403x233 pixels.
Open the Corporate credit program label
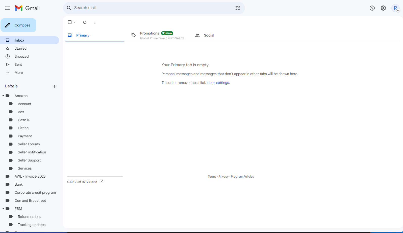(35, 192)
